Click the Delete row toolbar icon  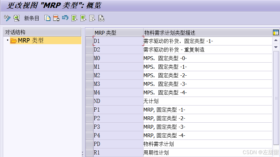click(x=56, y=18)
